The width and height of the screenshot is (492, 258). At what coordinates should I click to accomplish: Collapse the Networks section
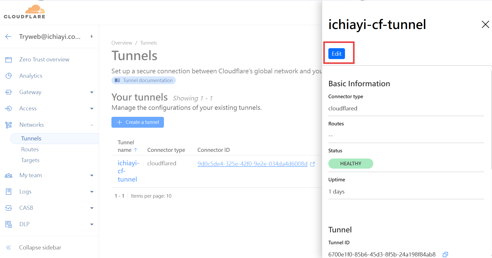coord(92,125)
